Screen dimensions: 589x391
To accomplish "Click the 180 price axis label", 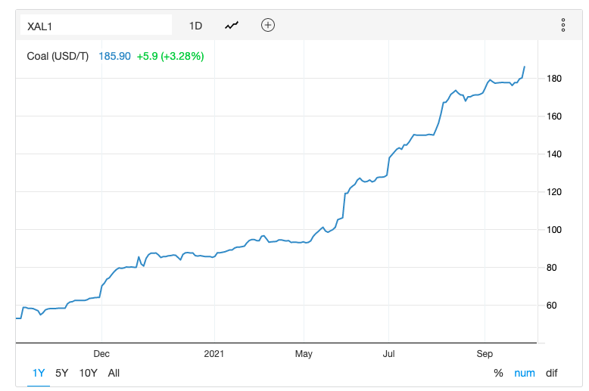I will point(554,79).
